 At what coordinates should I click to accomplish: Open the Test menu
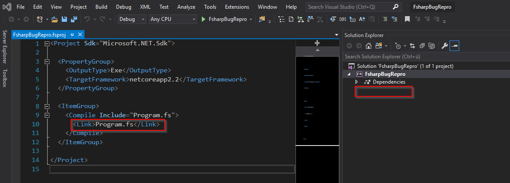[x=164, y=7]
